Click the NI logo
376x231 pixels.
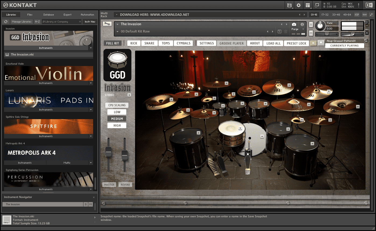(369, 5)
